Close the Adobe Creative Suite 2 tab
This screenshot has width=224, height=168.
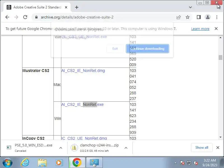(x=66, y=7)
